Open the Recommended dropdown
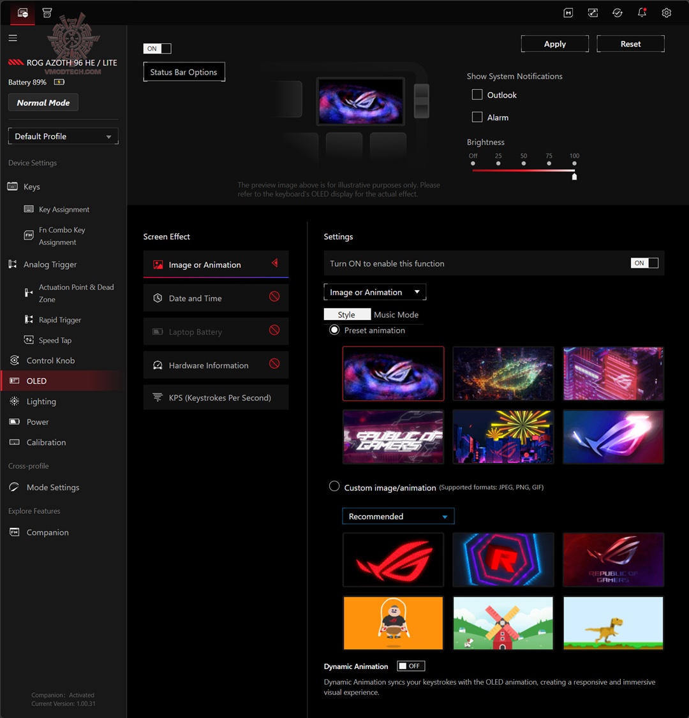 (x=398, y=516)
